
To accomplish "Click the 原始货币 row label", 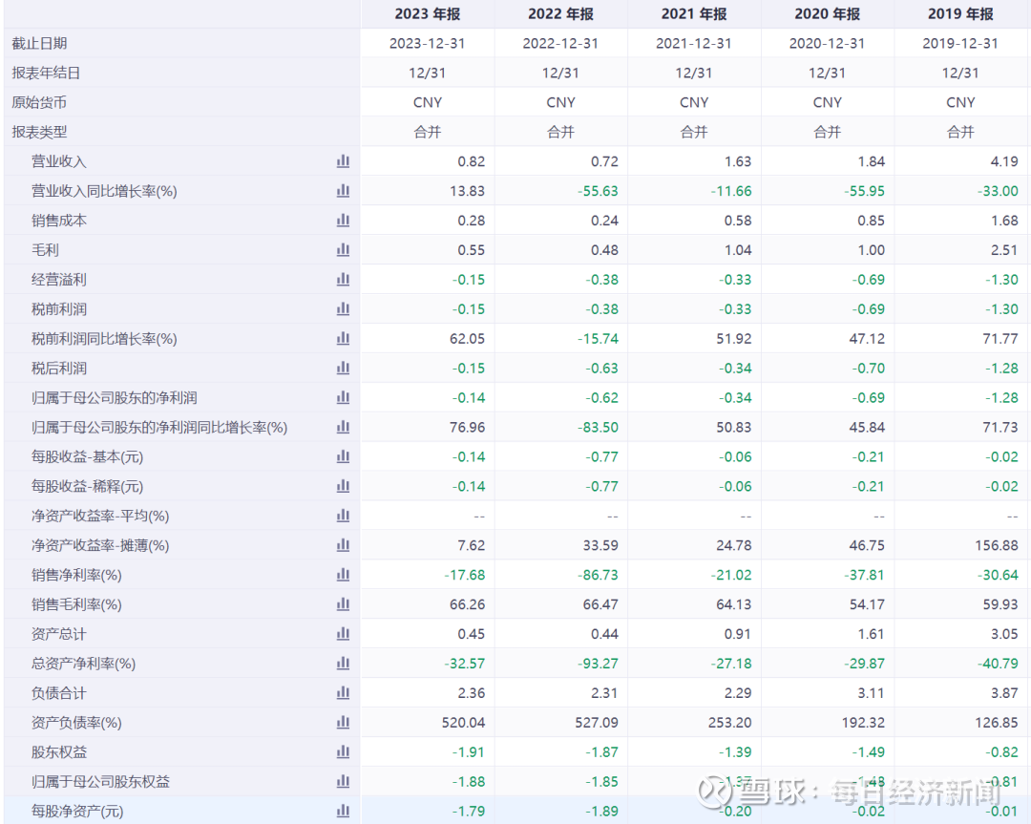I will pos(39,102).
